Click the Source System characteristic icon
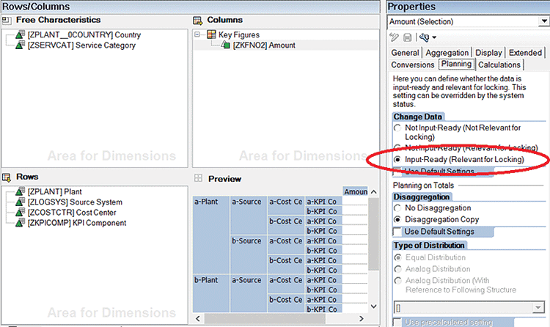The image size is (550, 327). tap(20, 202)
